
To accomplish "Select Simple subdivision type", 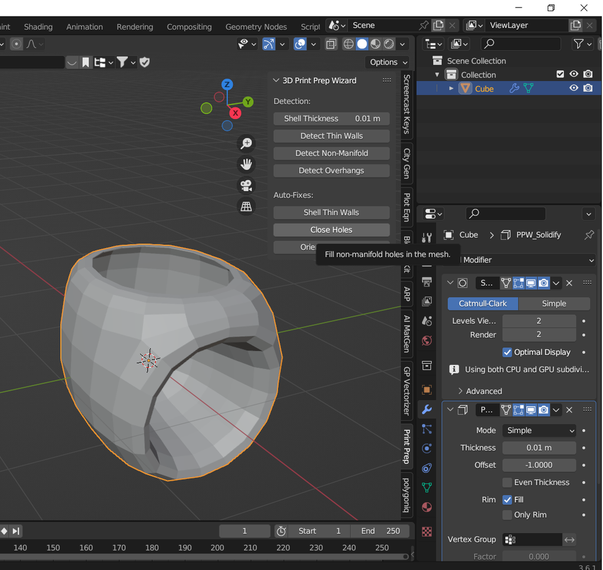I will click(554, 304).
